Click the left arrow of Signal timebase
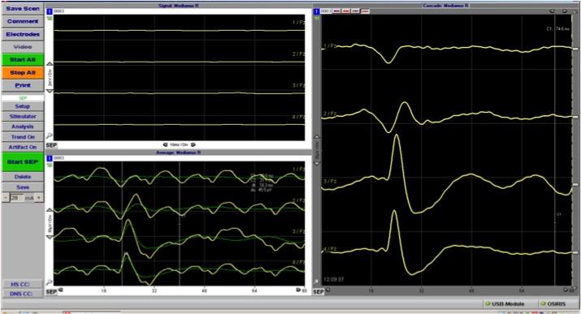The width and height of the screenshot is (581, 314). (165, 144)
